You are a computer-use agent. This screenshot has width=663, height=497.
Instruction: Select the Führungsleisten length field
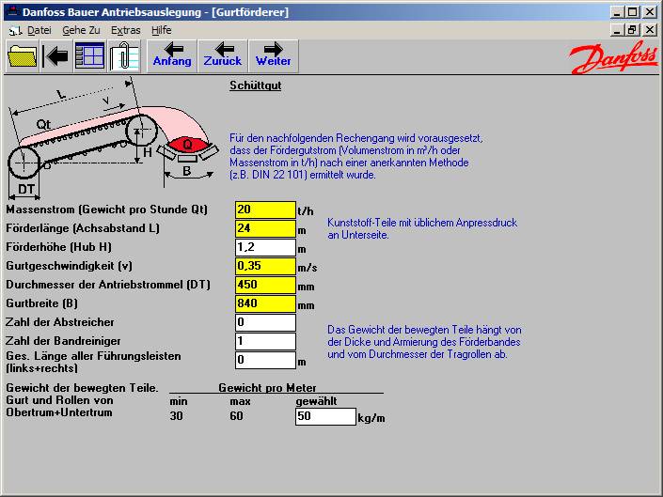[265, 360]
